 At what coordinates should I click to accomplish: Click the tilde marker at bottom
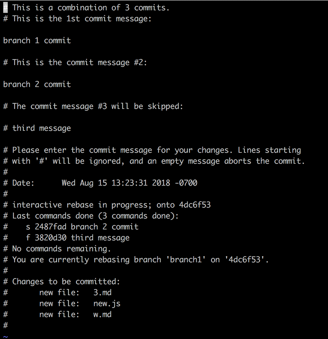click(x=5, y=336)
